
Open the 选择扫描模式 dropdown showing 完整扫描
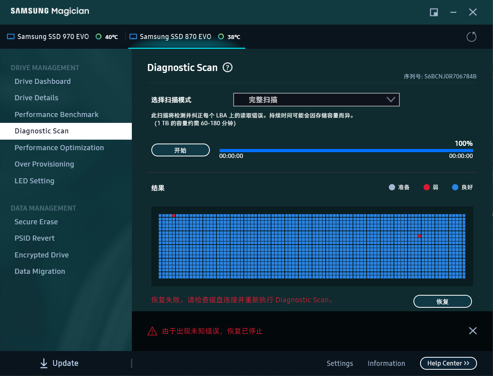(316, 99)
